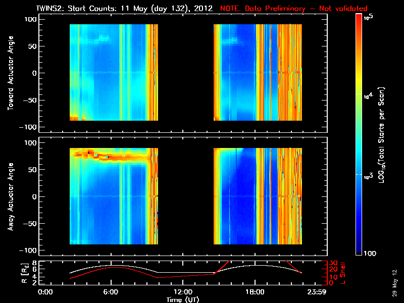Click the 29 May 12 date stamp

tap(395, 283)
